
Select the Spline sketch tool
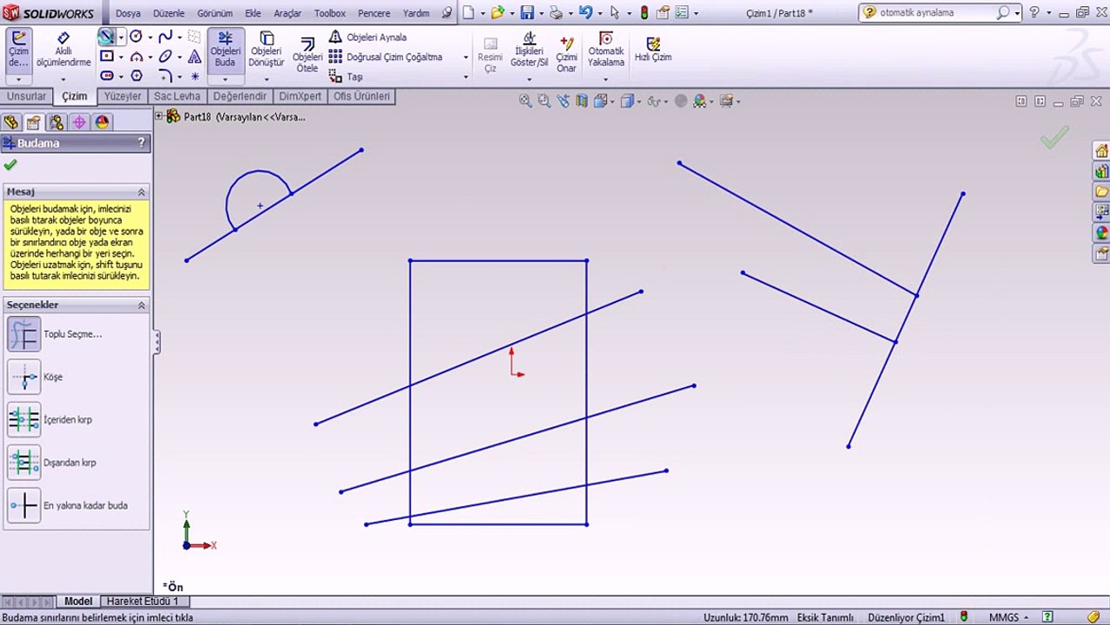click(x=165, y=36)
